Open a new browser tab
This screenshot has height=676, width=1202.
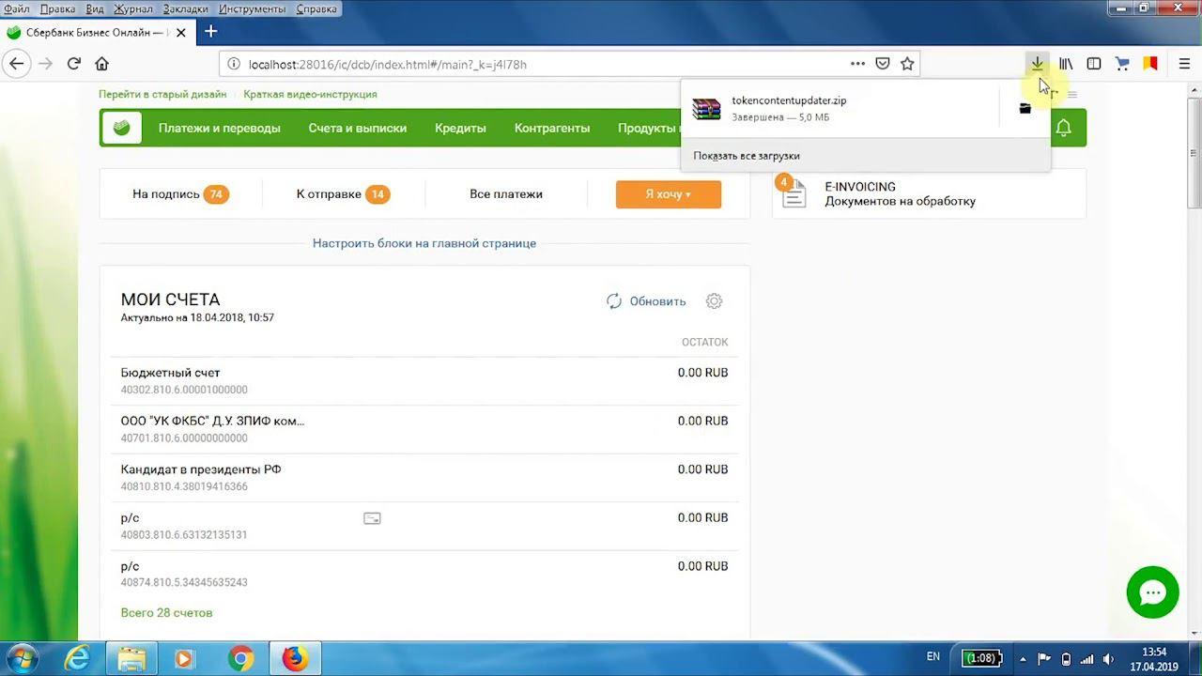coord(211,32)
